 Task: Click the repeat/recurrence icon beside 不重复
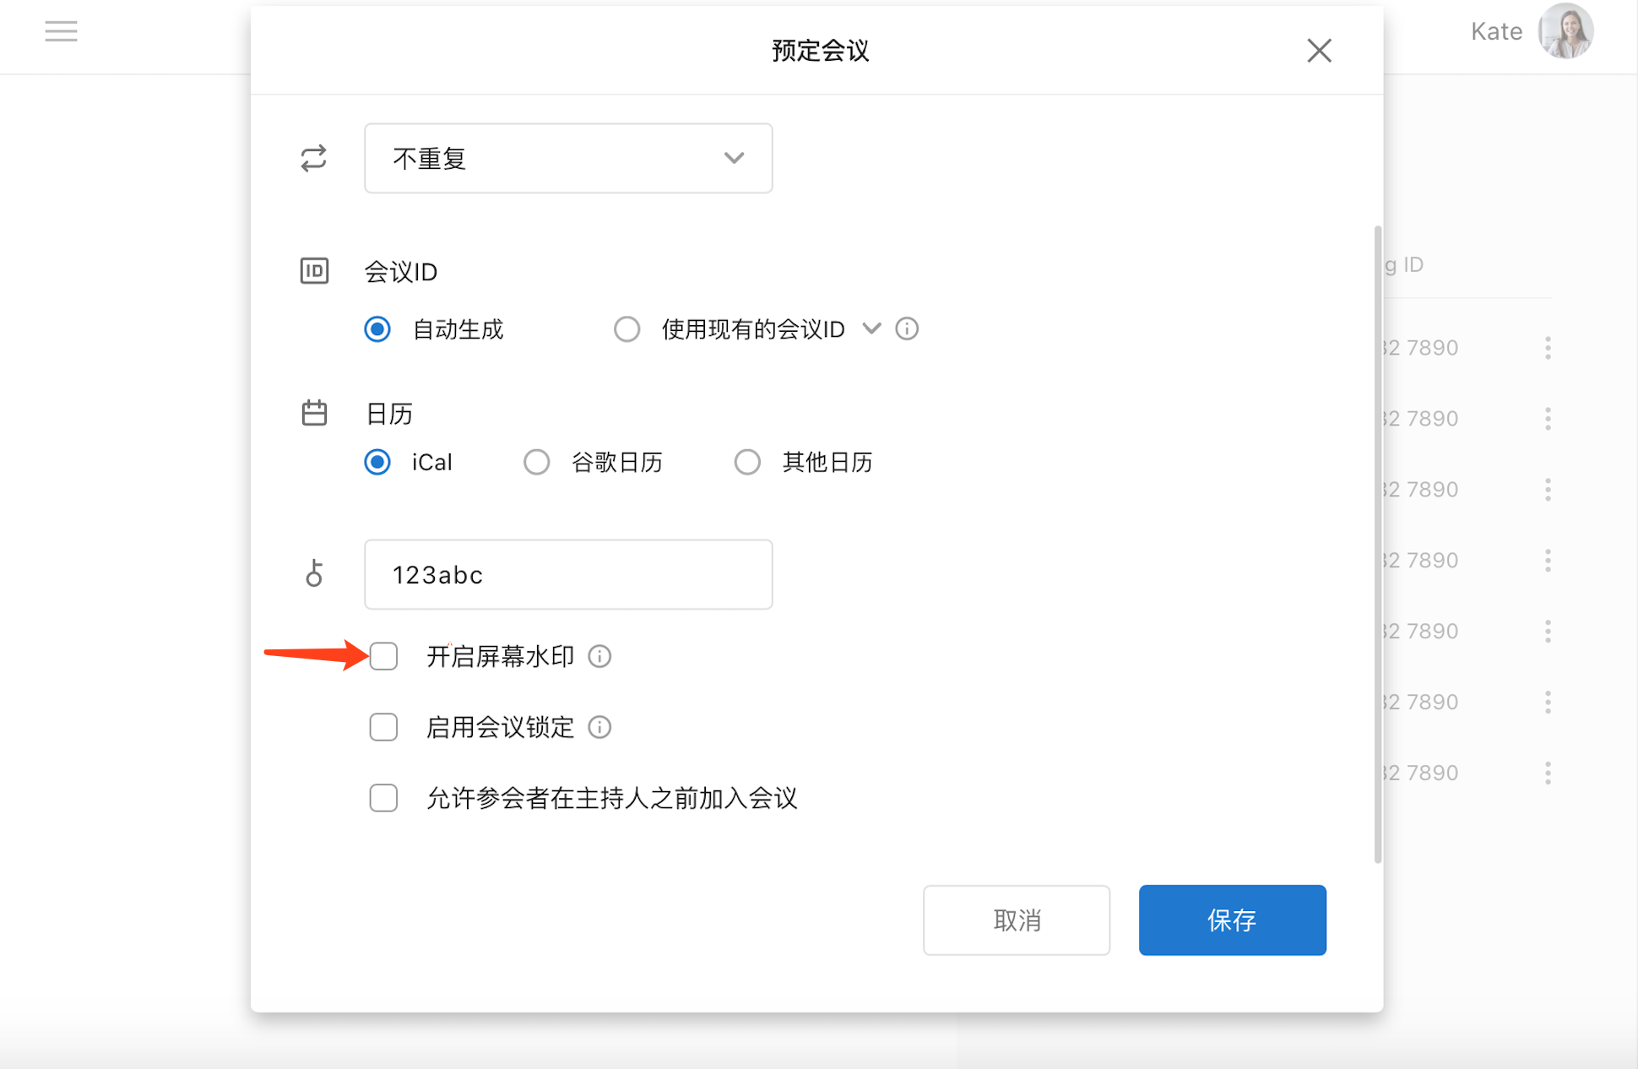click(313, 158)
